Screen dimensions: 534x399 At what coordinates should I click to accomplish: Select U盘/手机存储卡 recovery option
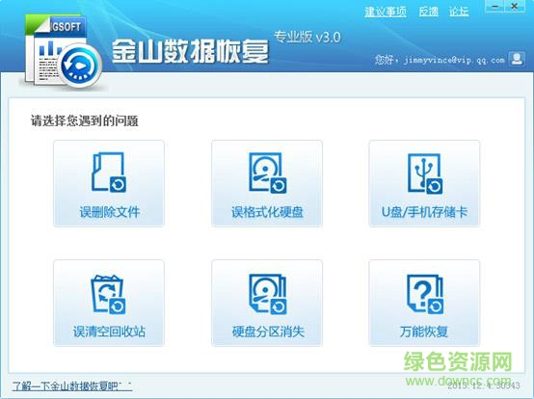pyautogui.click(x=424, y=183)
